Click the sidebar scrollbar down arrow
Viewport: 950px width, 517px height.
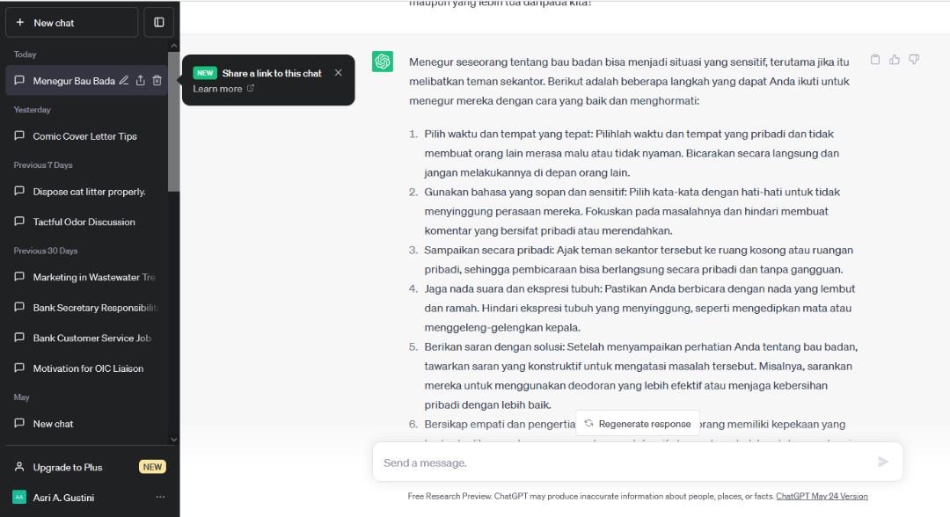pos(174,440)
